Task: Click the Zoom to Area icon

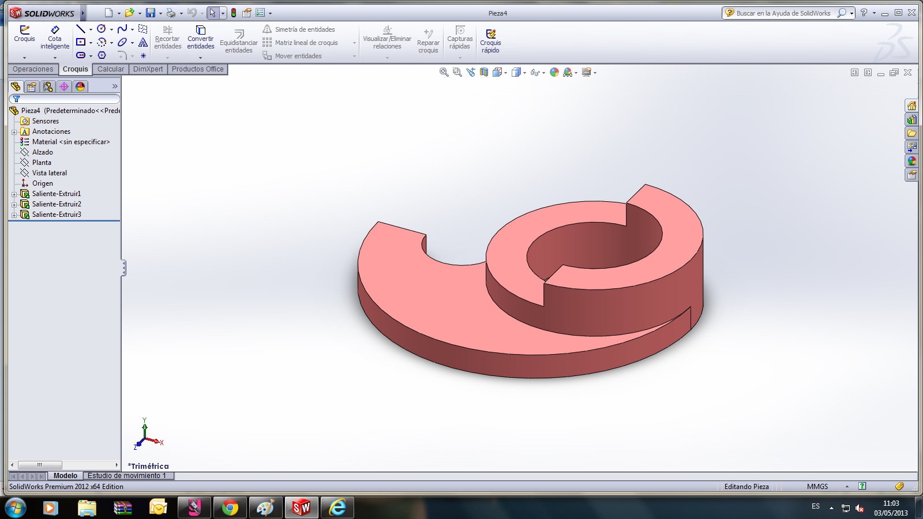Action: pos(457,72)
